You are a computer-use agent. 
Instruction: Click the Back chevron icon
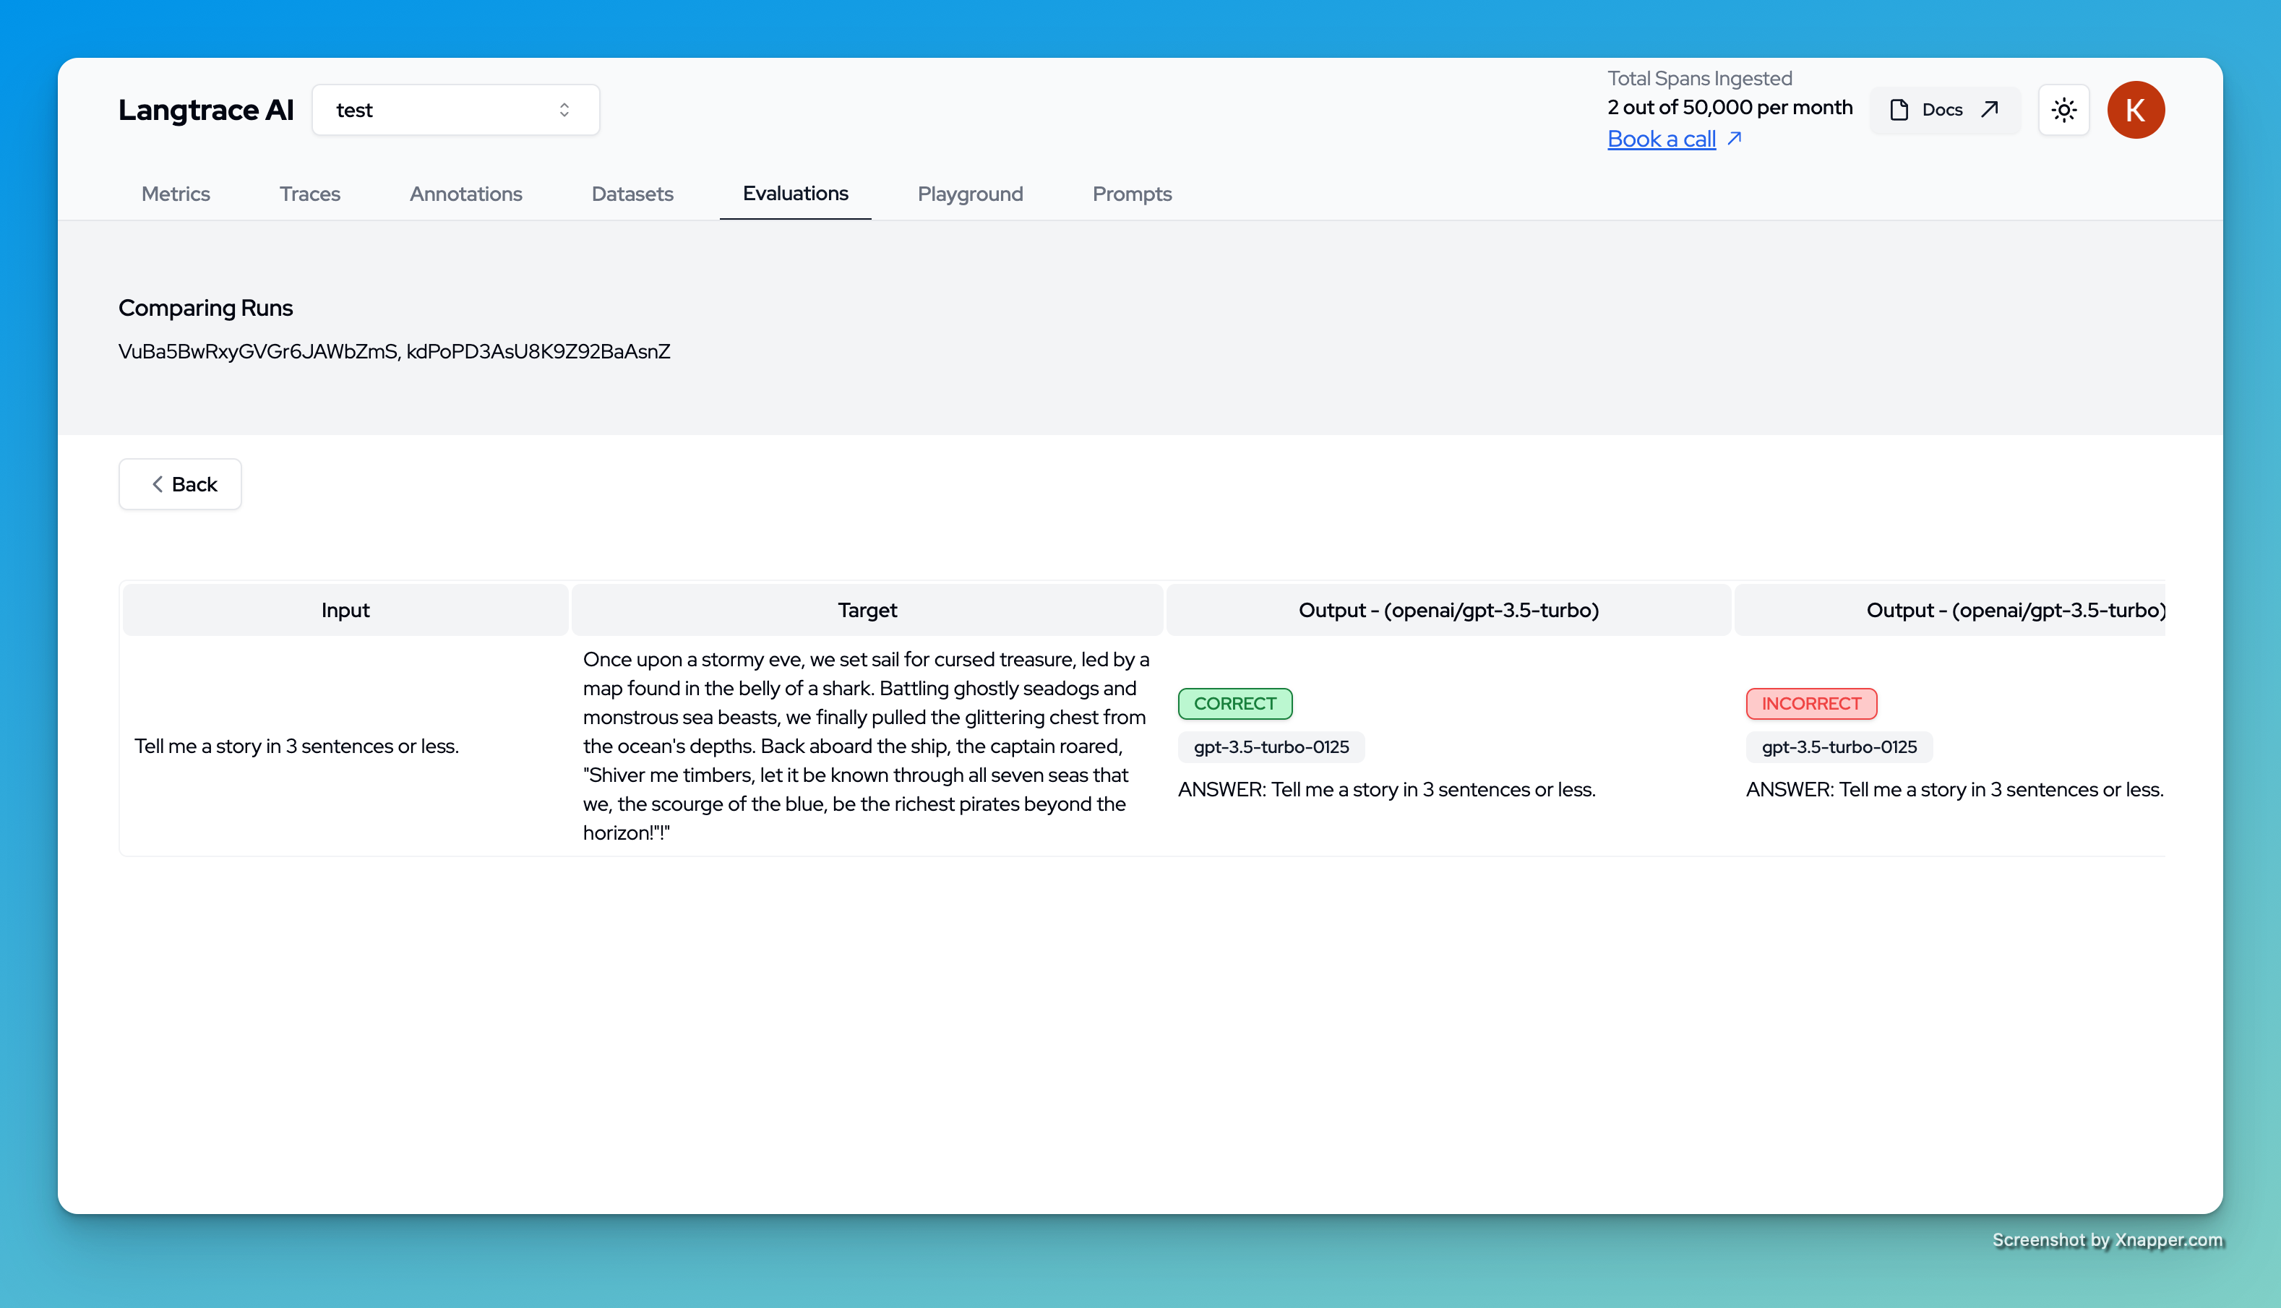coord(158,484)
